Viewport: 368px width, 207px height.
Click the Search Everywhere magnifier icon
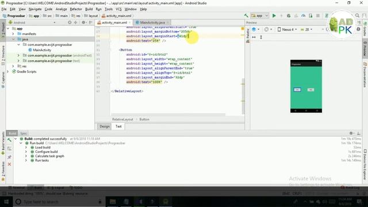357,16
